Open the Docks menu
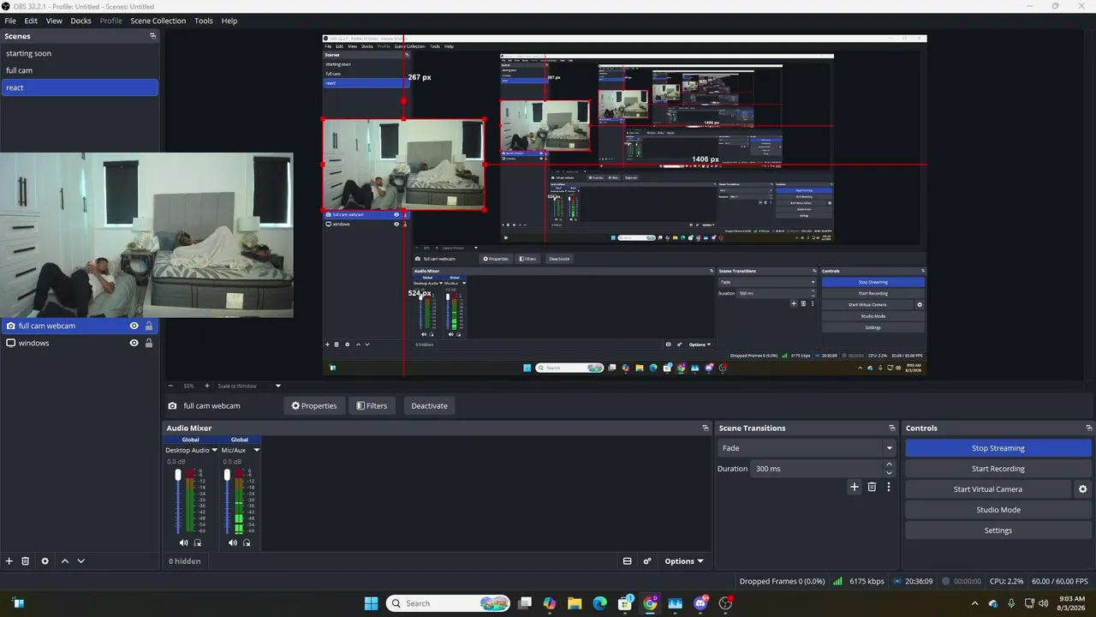 pyautogui.click(x=80, y=21)
